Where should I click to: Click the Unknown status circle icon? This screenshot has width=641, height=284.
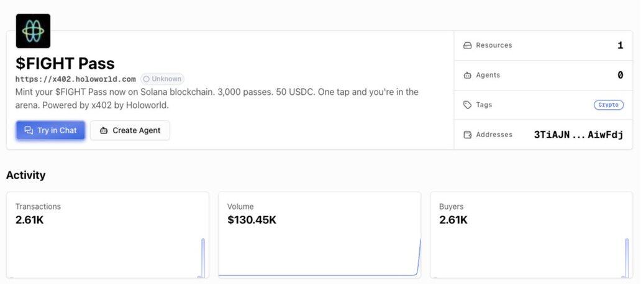tap(147, 79)
